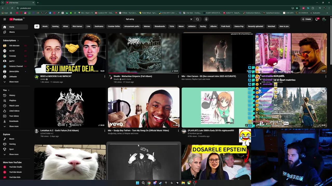The image size is (332, 186).
Task: Open the Skadin channel name link
Action: point(116,79)
